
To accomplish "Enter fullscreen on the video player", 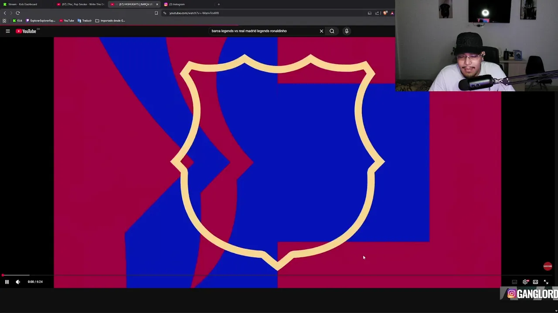I will [546, 282].
